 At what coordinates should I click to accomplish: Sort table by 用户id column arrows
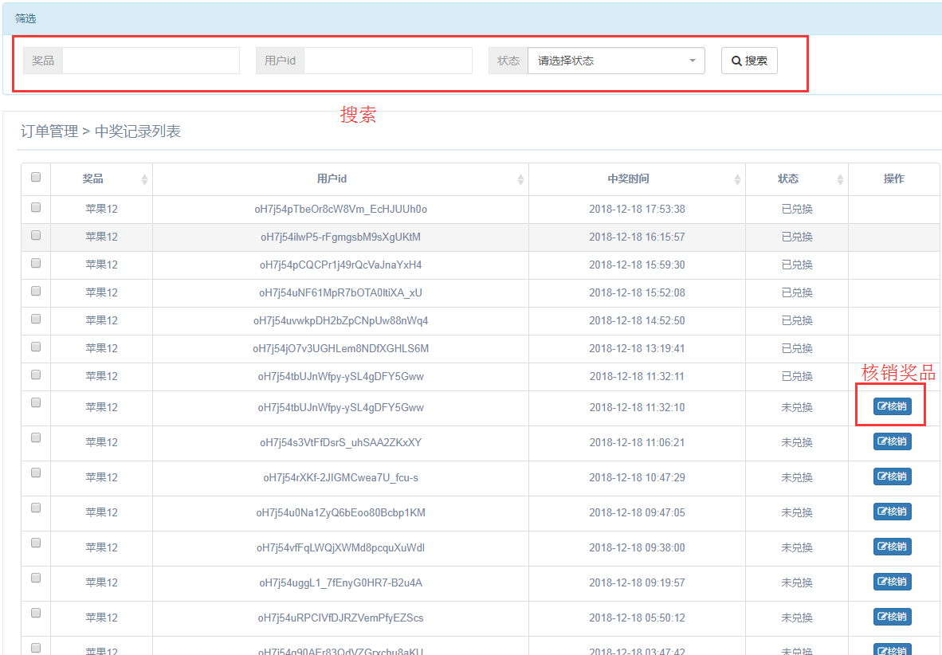click(520, 179)
